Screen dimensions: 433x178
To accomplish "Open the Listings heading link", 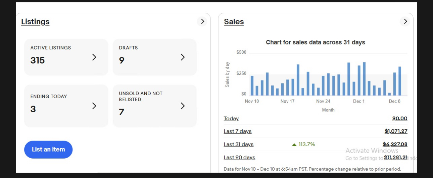I will point(35,22).
